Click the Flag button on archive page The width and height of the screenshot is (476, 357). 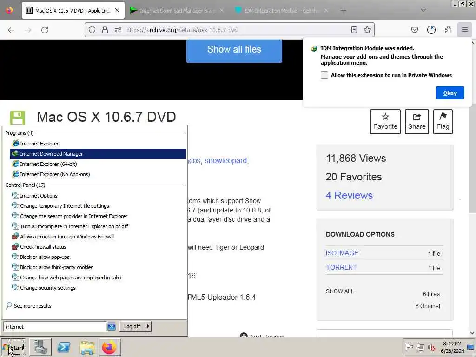click(x=443, y=122)
